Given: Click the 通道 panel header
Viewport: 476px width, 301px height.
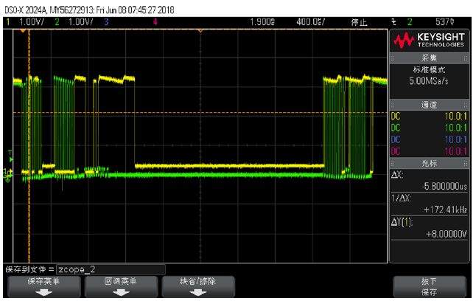Looking at the screenshot, I should pos(429,105).
